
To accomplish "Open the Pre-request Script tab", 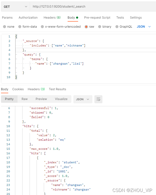I will pos(97,18).
